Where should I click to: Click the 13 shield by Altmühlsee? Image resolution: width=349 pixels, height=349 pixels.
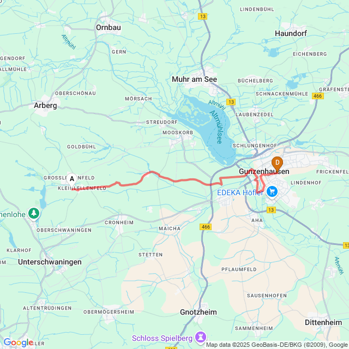(x=231, y=102)
